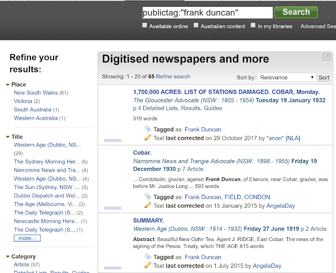The height and width of the screenshot is (273, 336).
Task: Open the Sort by Relevance dropdown
Action: tap(287, 77)
